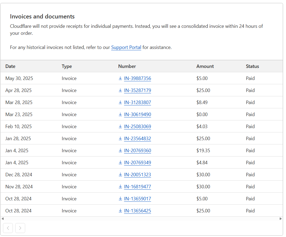
Task: Go to next invoices page
Action: [20, 228]
